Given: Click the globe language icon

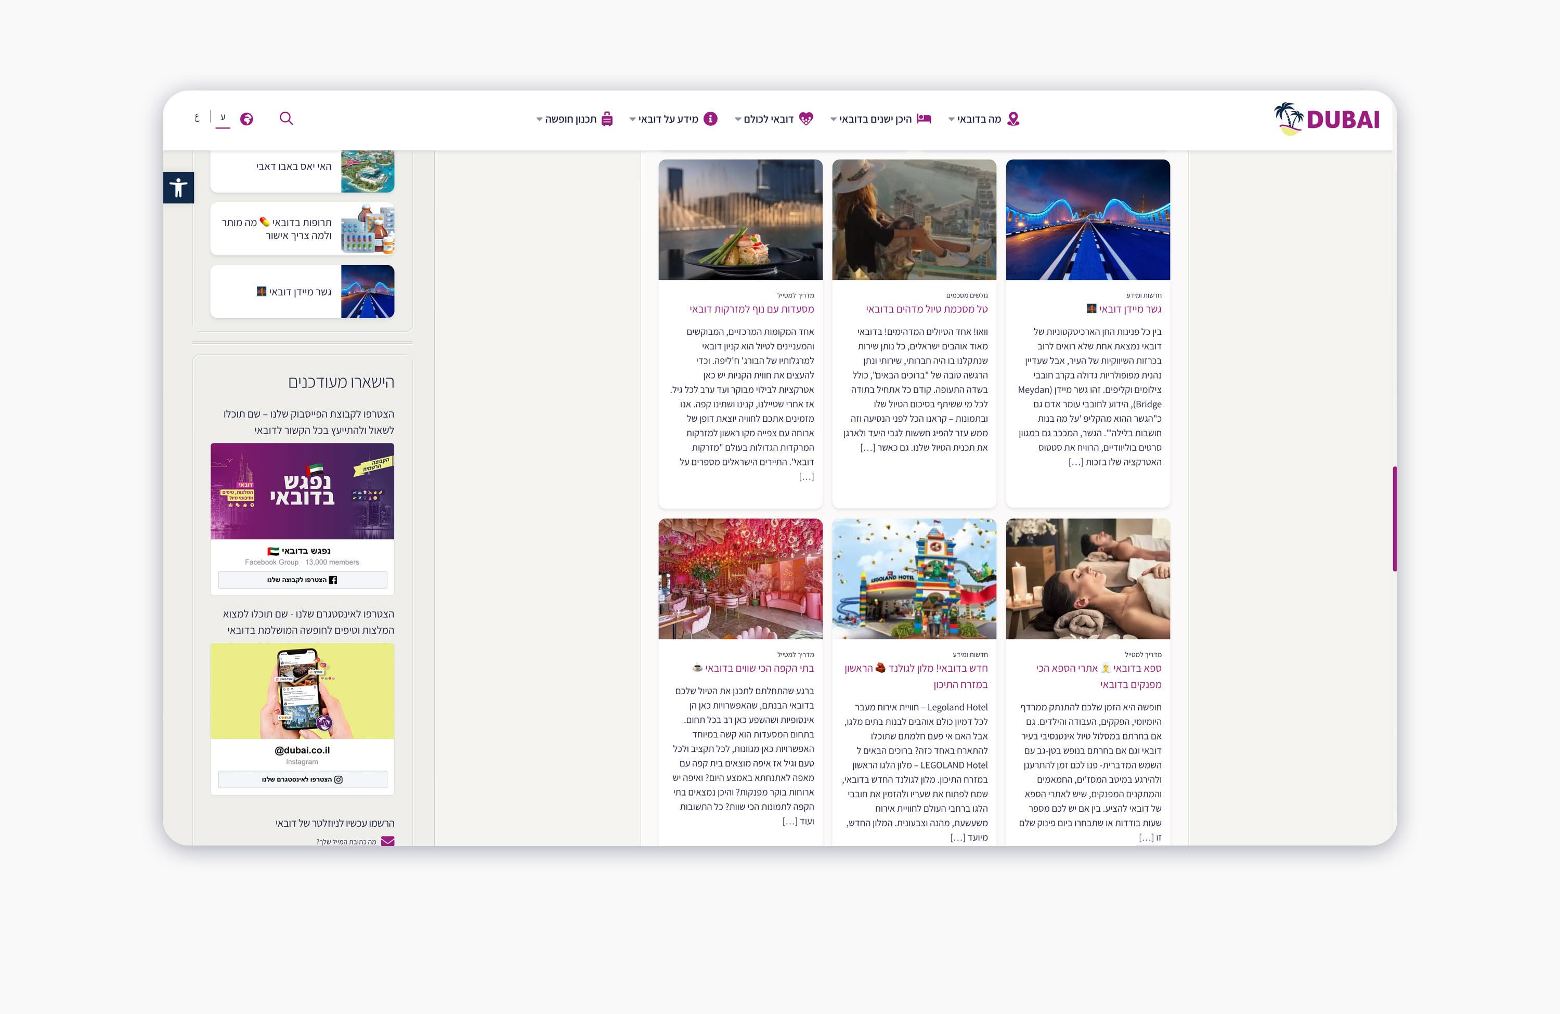Looking at the screenshot, I should pyautogui.click(x=246, y=119).
